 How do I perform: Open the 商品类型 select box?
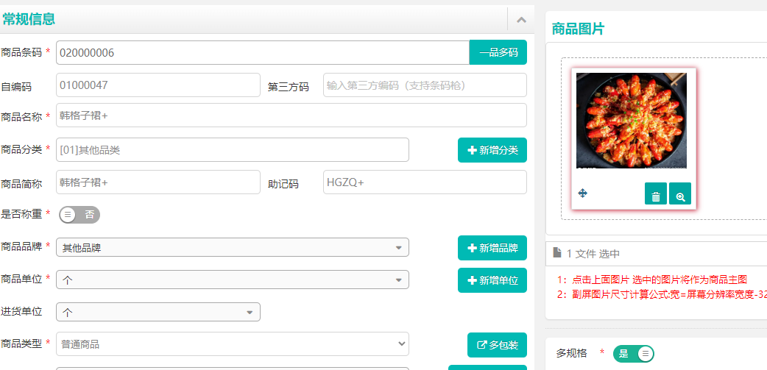(232, 344)
